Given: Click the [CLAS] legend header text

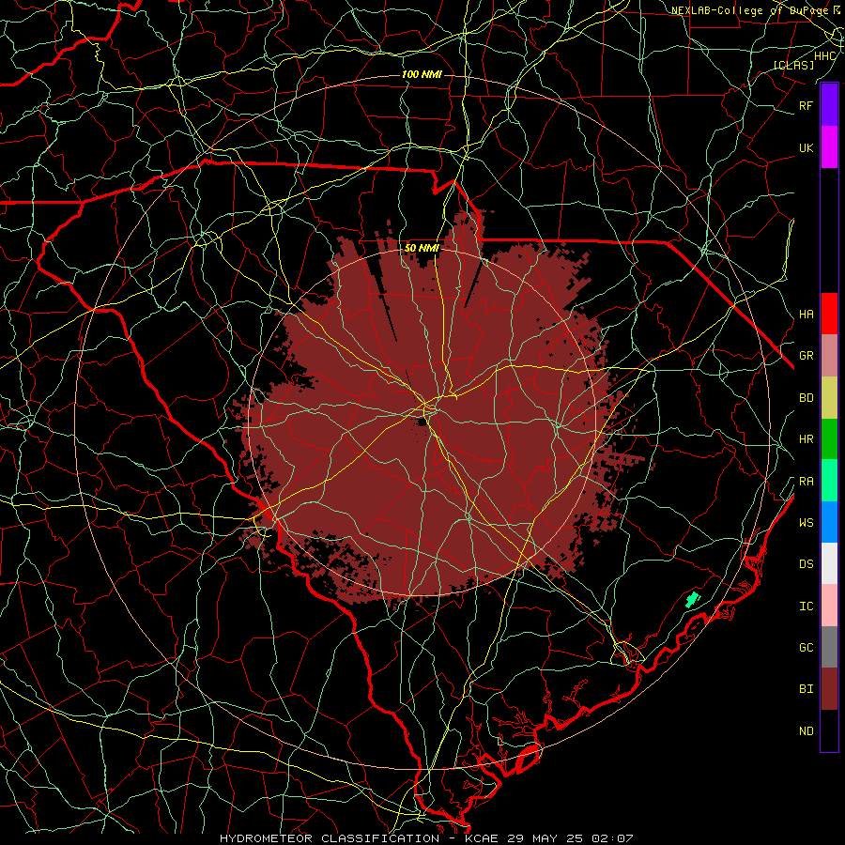Looking at the screenshot, I should tap(793, 65).
